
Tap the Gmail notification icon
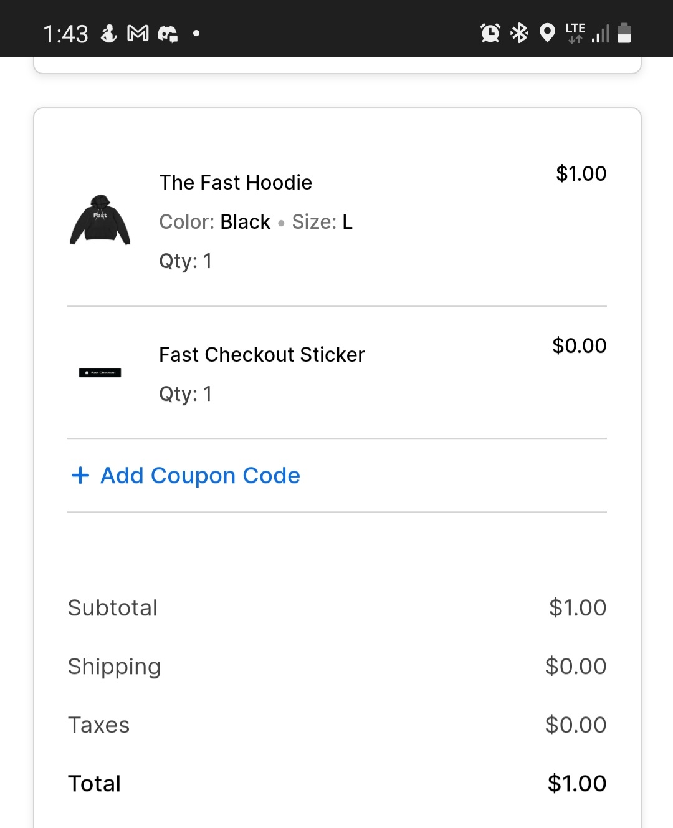138,33
